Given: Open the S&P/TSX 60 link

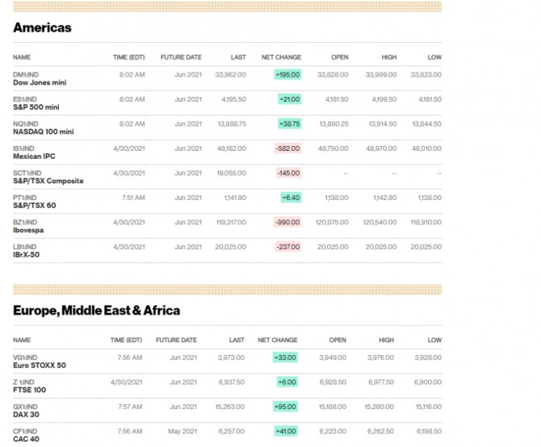Looking at the screenshot, I should (35, 206).
